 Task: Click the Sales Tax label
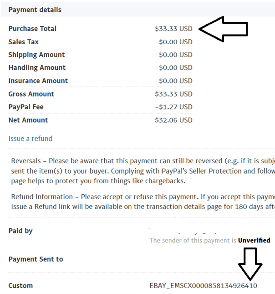coord(23,42)
